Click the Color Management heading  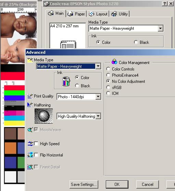[x=134, y=63]
